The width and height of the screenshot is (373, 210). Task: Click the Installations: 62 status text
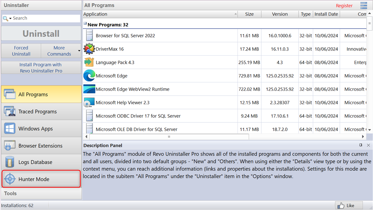point(17,206)
